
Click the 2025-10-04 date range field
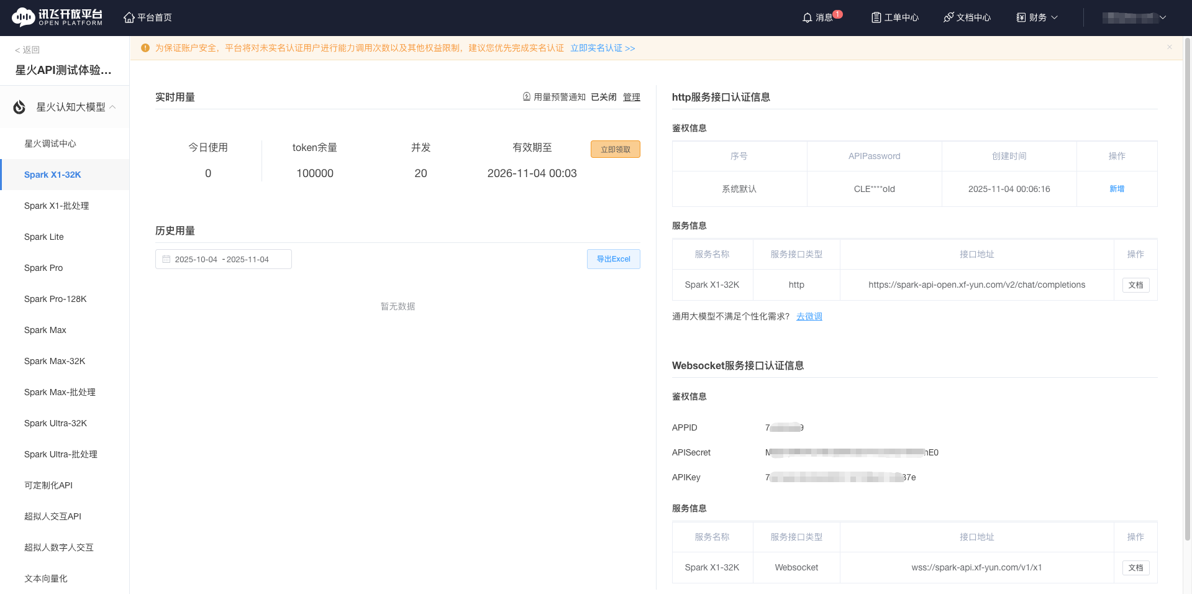click(x=196, y=259)
